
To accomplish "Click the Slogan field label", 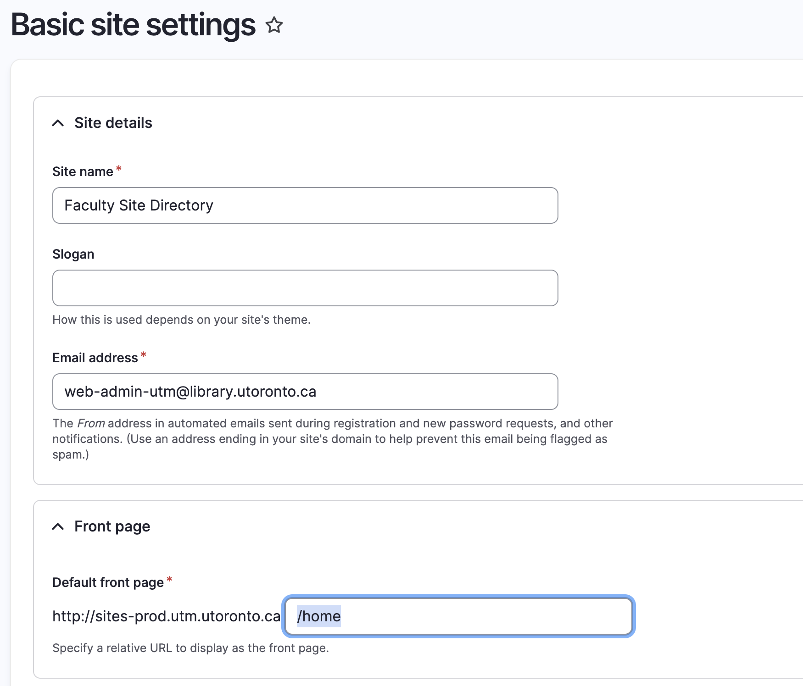I will (x=73, y=254).
